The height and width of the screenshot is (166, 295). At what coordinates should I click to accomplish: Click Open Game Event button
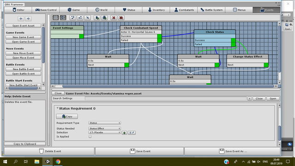24,42
